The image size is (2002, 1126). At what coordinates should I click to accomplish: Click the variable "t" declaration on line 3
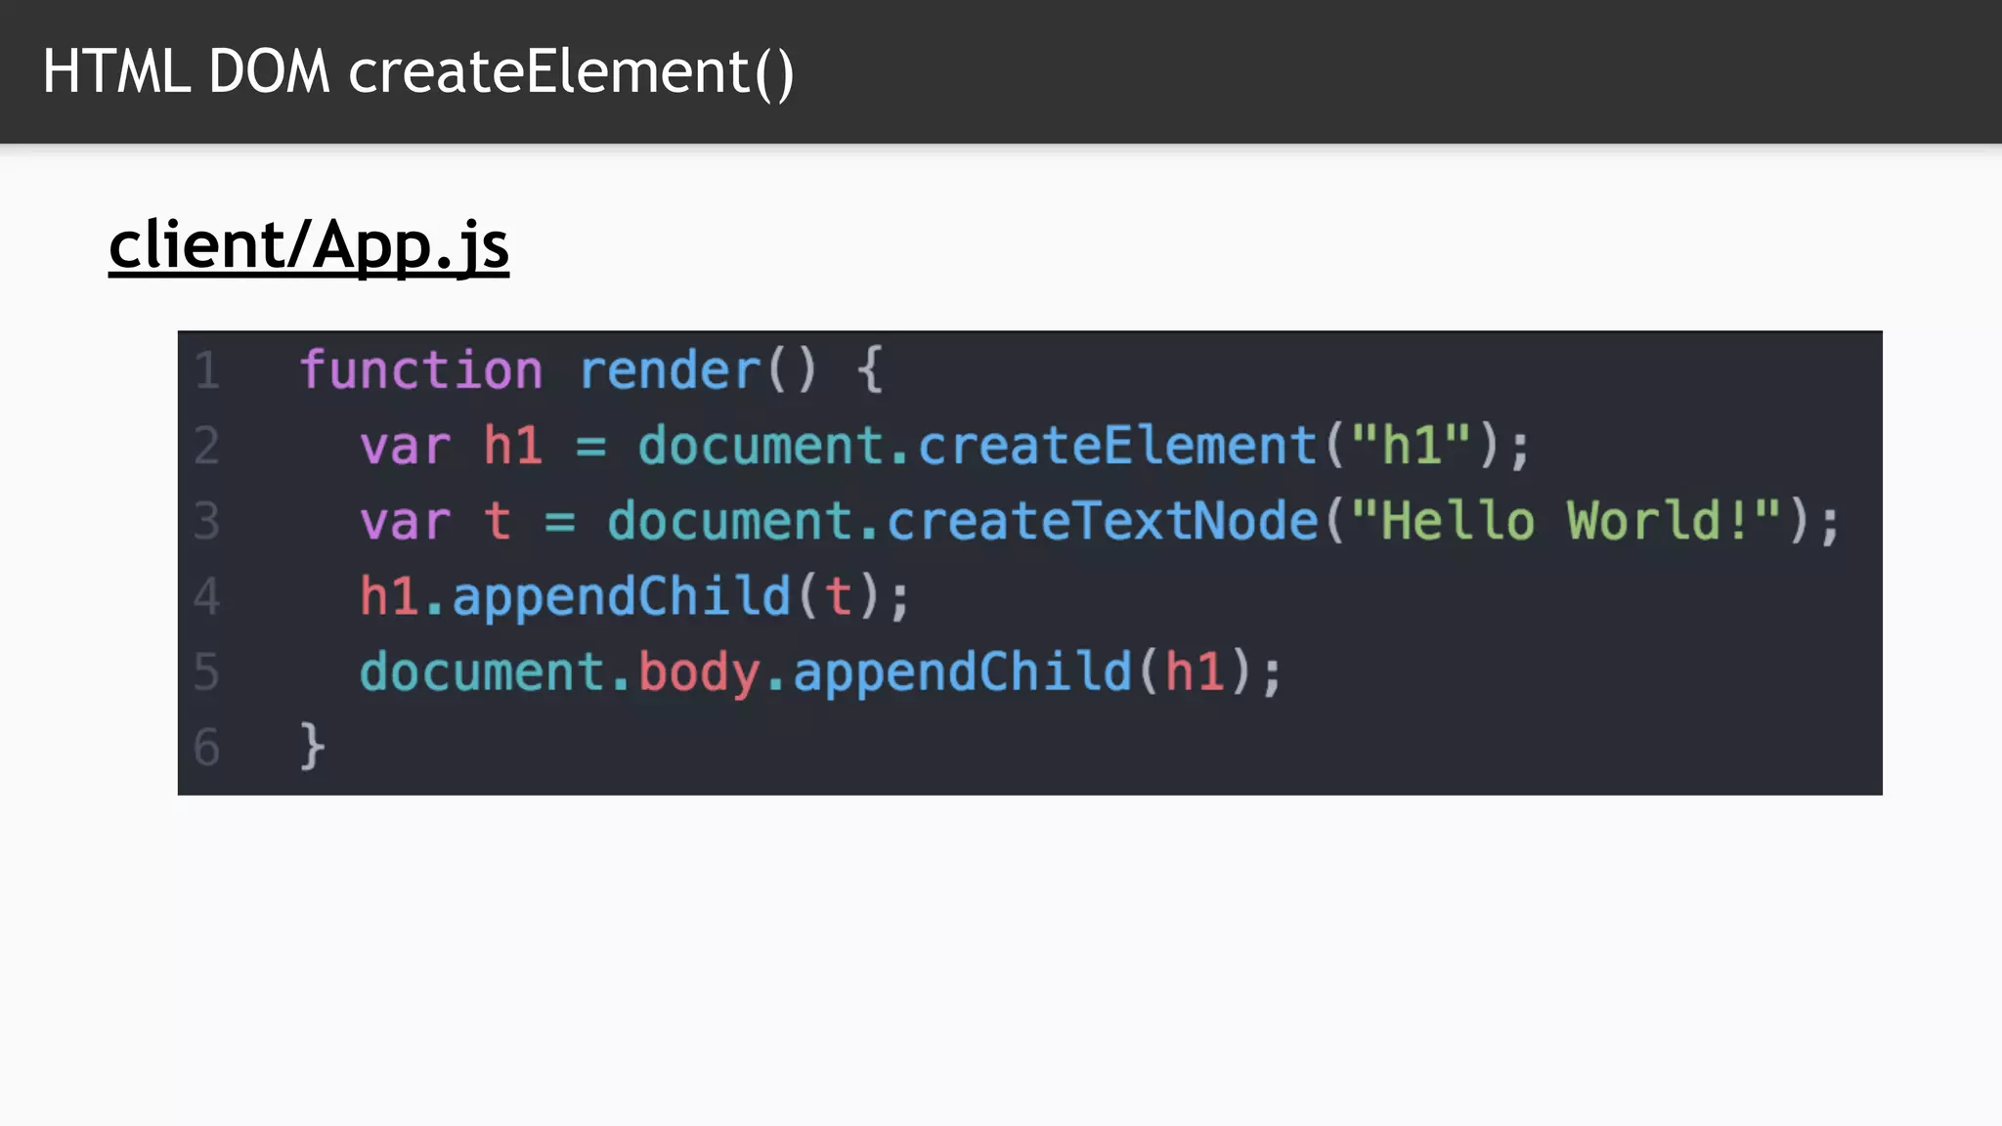[497, 521]
